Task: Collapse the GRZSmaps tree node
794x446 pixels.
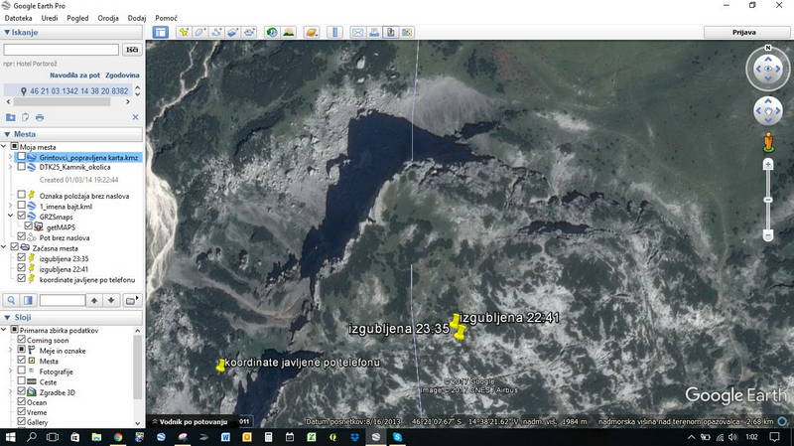Action: click(x=11, y=216)
